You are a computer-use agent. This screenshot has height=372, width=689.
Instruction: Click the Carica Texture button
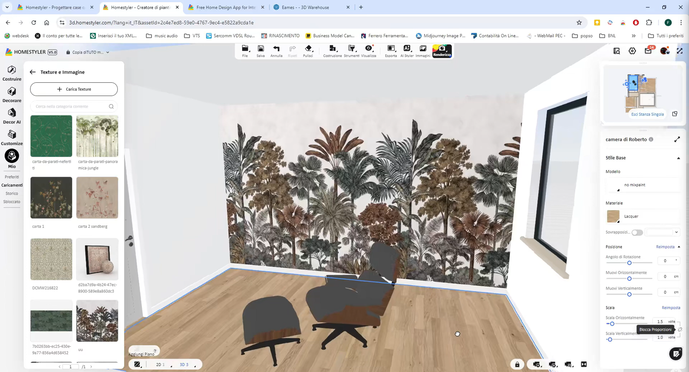click(74, 89)
